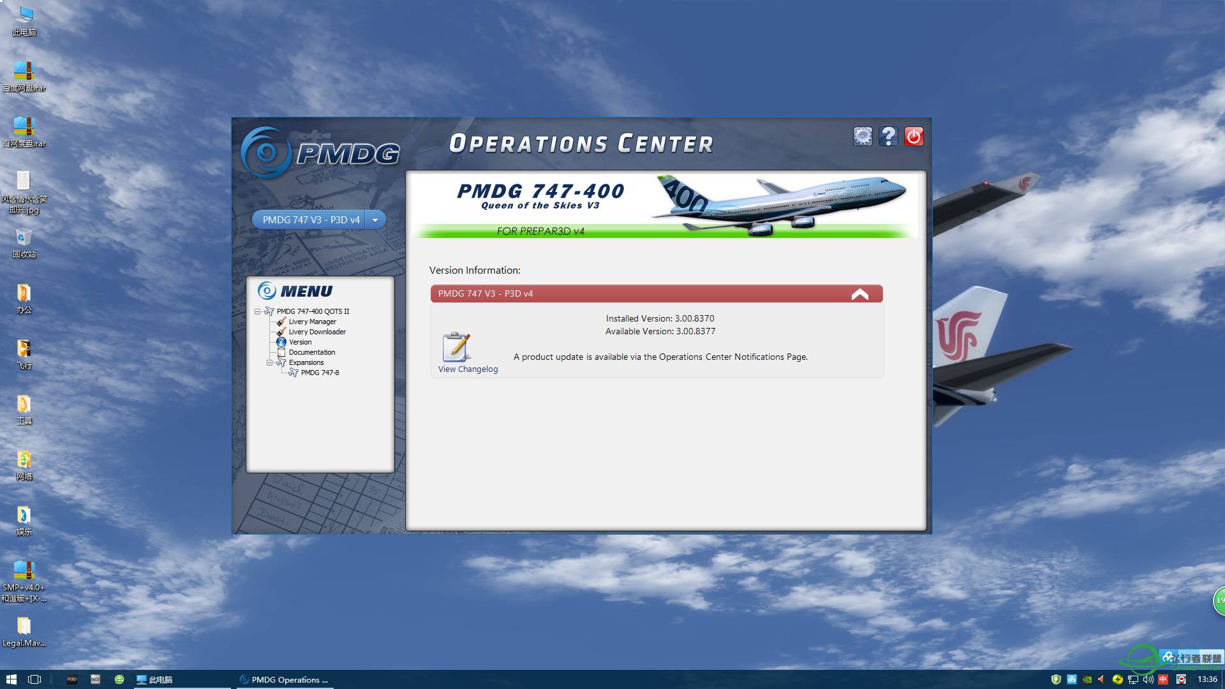The height and width of the screenshot is (689, 1225).
Task: Select the 办公 desktop folder
Action: (x=24, y=299)
